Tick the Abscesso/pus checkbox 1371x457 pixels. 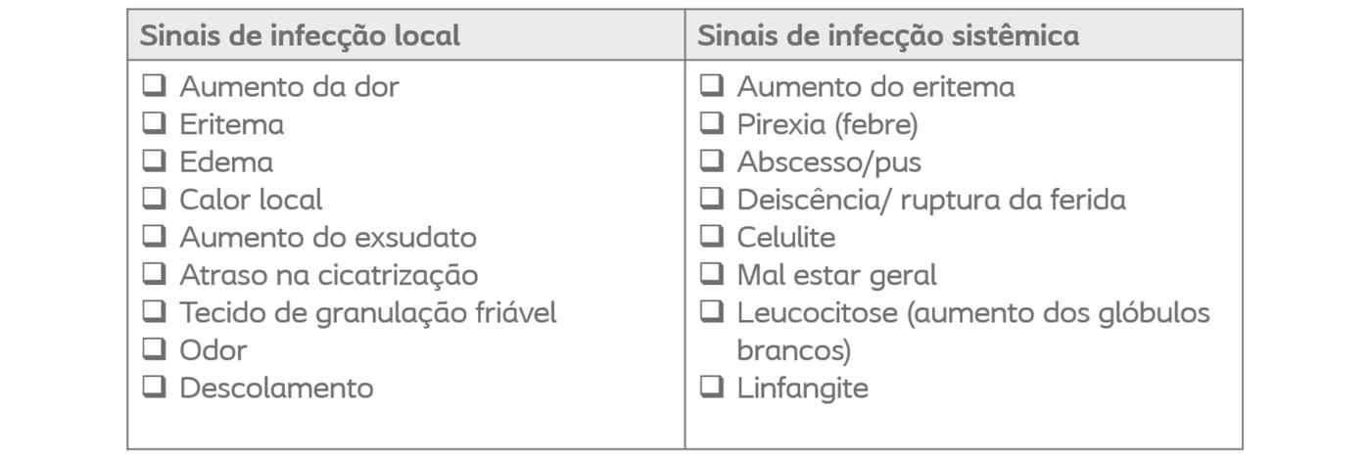coord(711,161)
